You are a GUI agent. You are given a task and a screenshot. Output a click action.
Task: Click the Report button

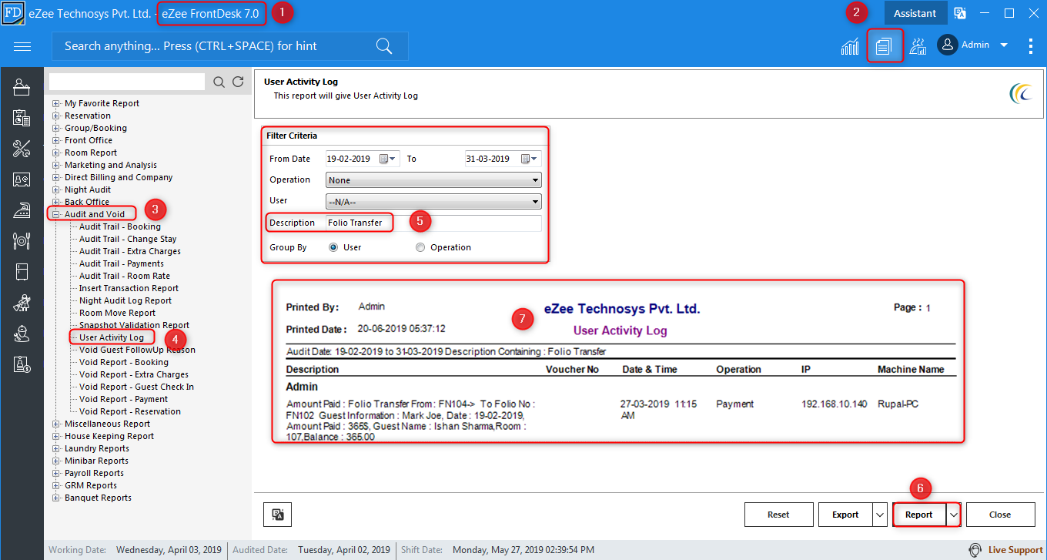pyautogui.click(x=919, y=515)
